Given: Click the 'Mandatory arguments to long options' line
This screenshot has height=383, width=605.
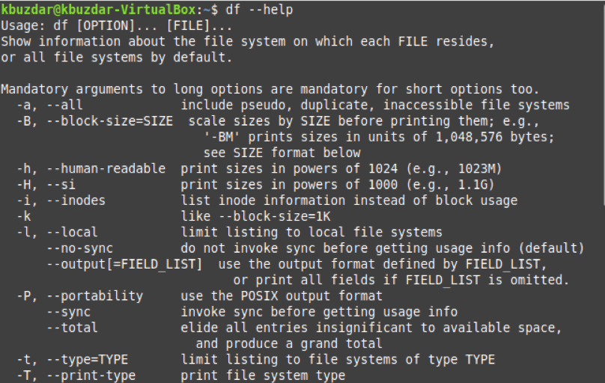Looking at the screenshot, I should click(x=270, y=89).
